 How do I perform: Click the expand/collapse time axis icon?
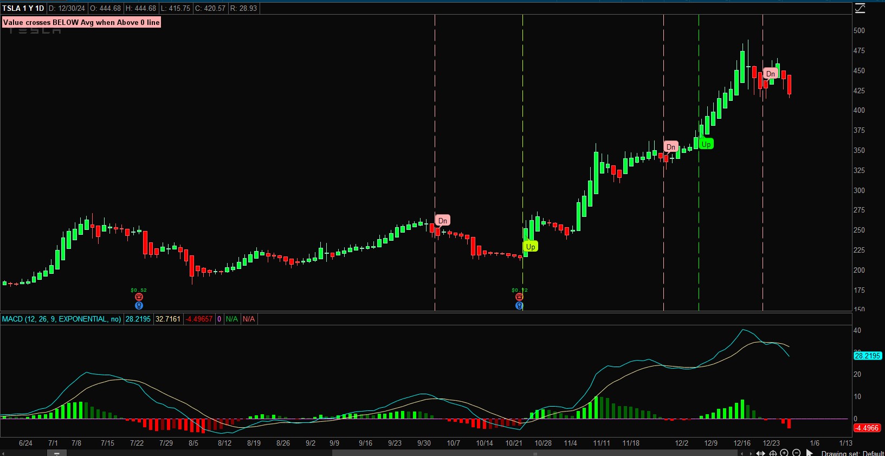tap(761, 453)
